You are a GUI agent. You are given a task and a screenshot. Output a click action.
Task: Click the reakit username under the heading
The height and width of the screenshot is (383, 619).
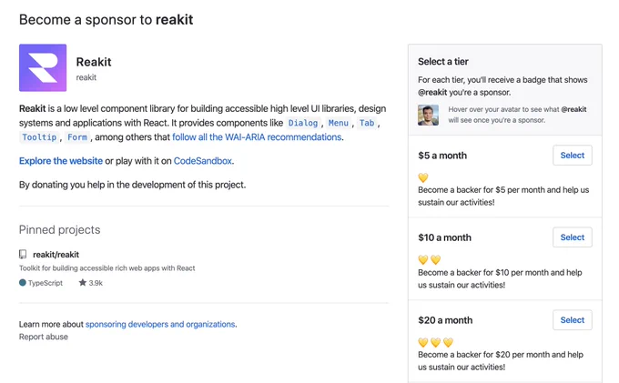tap(86, 77)
